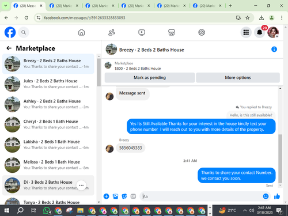Open Tonya - 2 Beds 2 Baths House chat
The height and width of the screenshot is (216, 288).
(48, 200)
